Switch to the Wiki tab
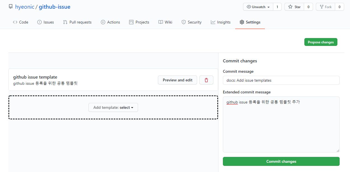 tap(165, 22)
